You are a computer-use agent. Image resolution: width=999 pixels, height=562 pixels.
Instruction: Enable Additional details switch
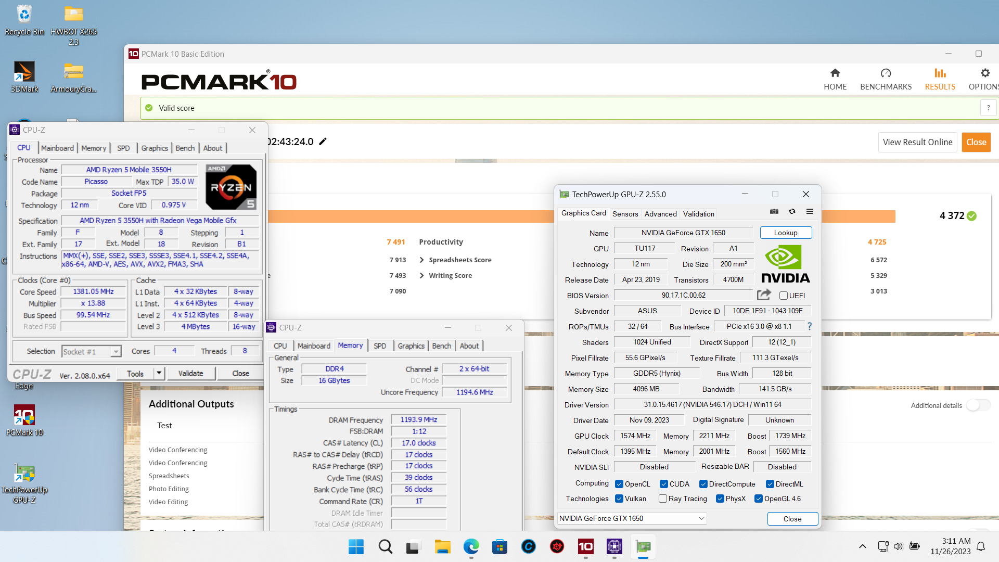pos(978,405)
